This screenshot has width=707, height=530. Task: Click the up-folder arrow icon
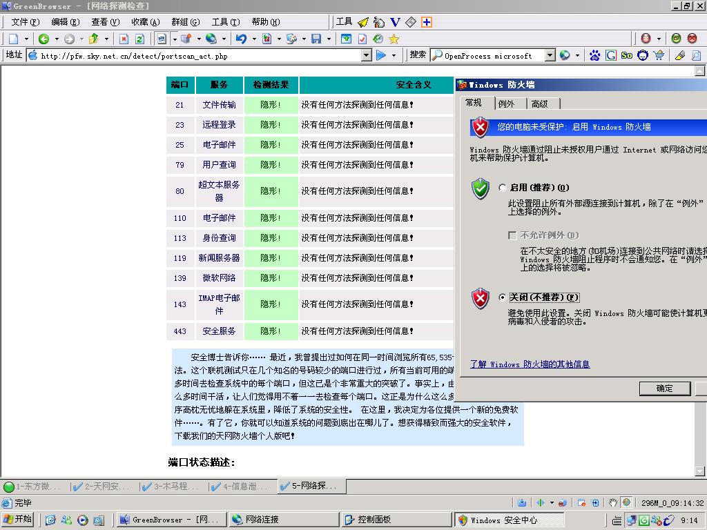coord(94,39)
